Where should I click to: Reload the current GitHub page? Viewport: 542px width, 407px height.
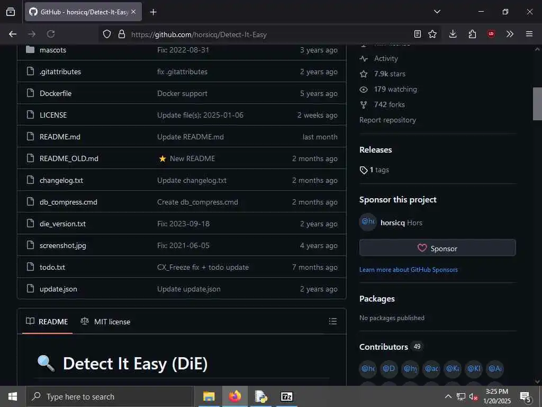(51, 34)
